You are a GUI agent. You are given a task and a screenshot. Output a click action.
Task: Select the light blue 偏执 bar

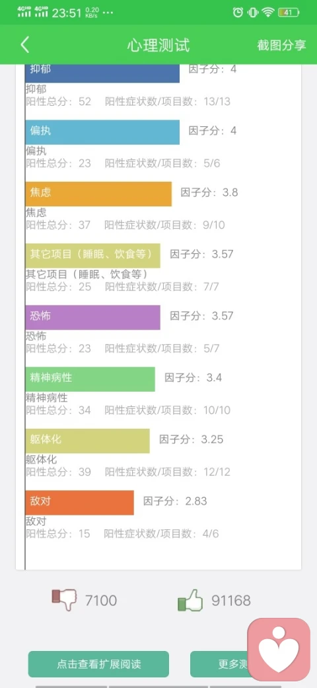[x=102, y=132]
